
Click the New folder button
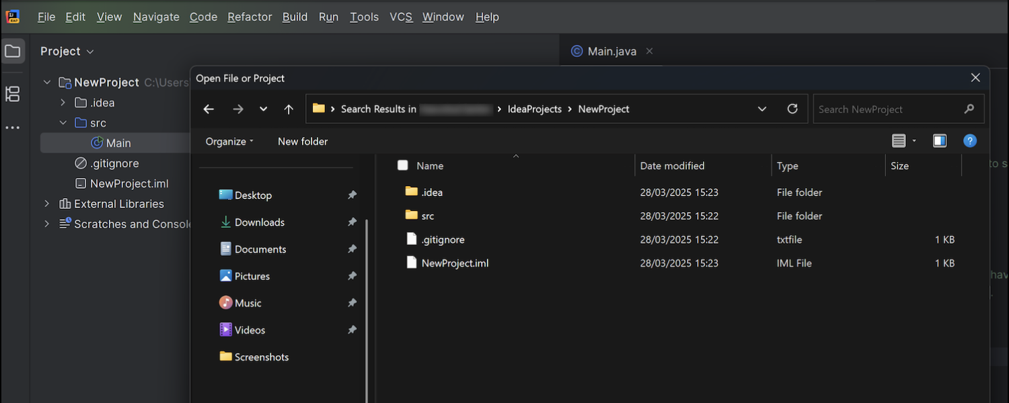pos(303,141)
